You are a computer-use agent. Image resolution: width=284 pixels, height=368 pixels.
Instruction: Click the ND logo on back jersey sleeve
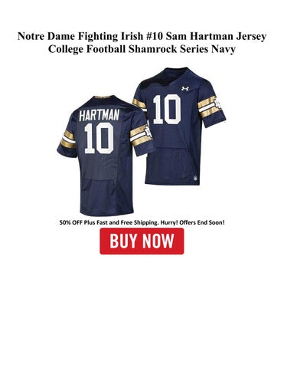[148, 132]
